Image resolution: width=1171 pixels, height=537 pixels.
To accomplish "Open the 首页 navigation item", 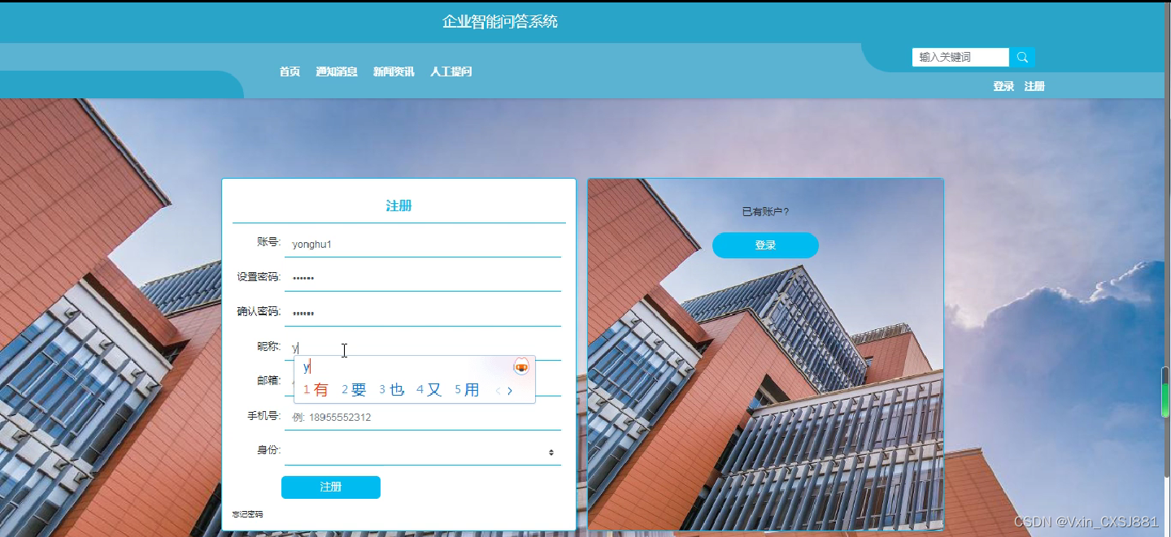I will coord(289,71).
